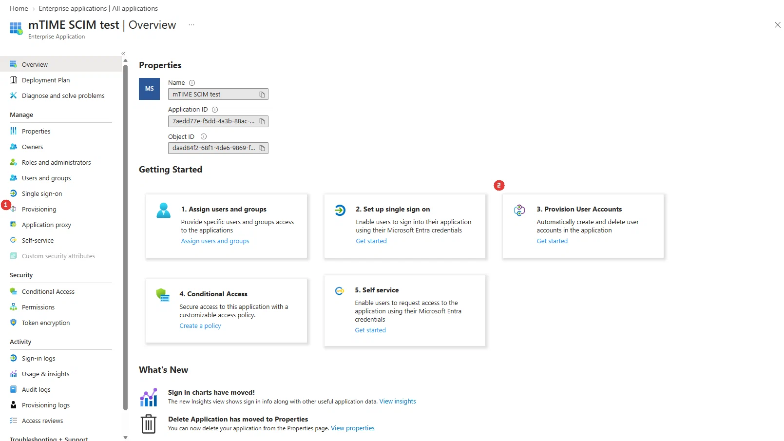Show info tooltip for Application ID

click(215, 110)
